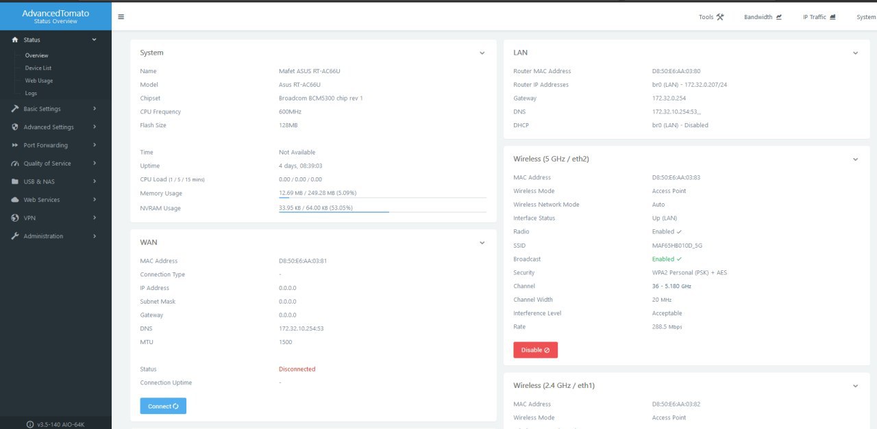Open the System menu in top bar
The image size is (877, 429).
[x=866, y=17]
